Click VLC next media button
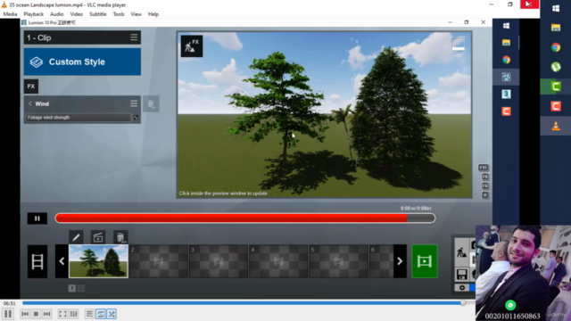The width and height of the screenshot is (571, 321). (47, 314)
